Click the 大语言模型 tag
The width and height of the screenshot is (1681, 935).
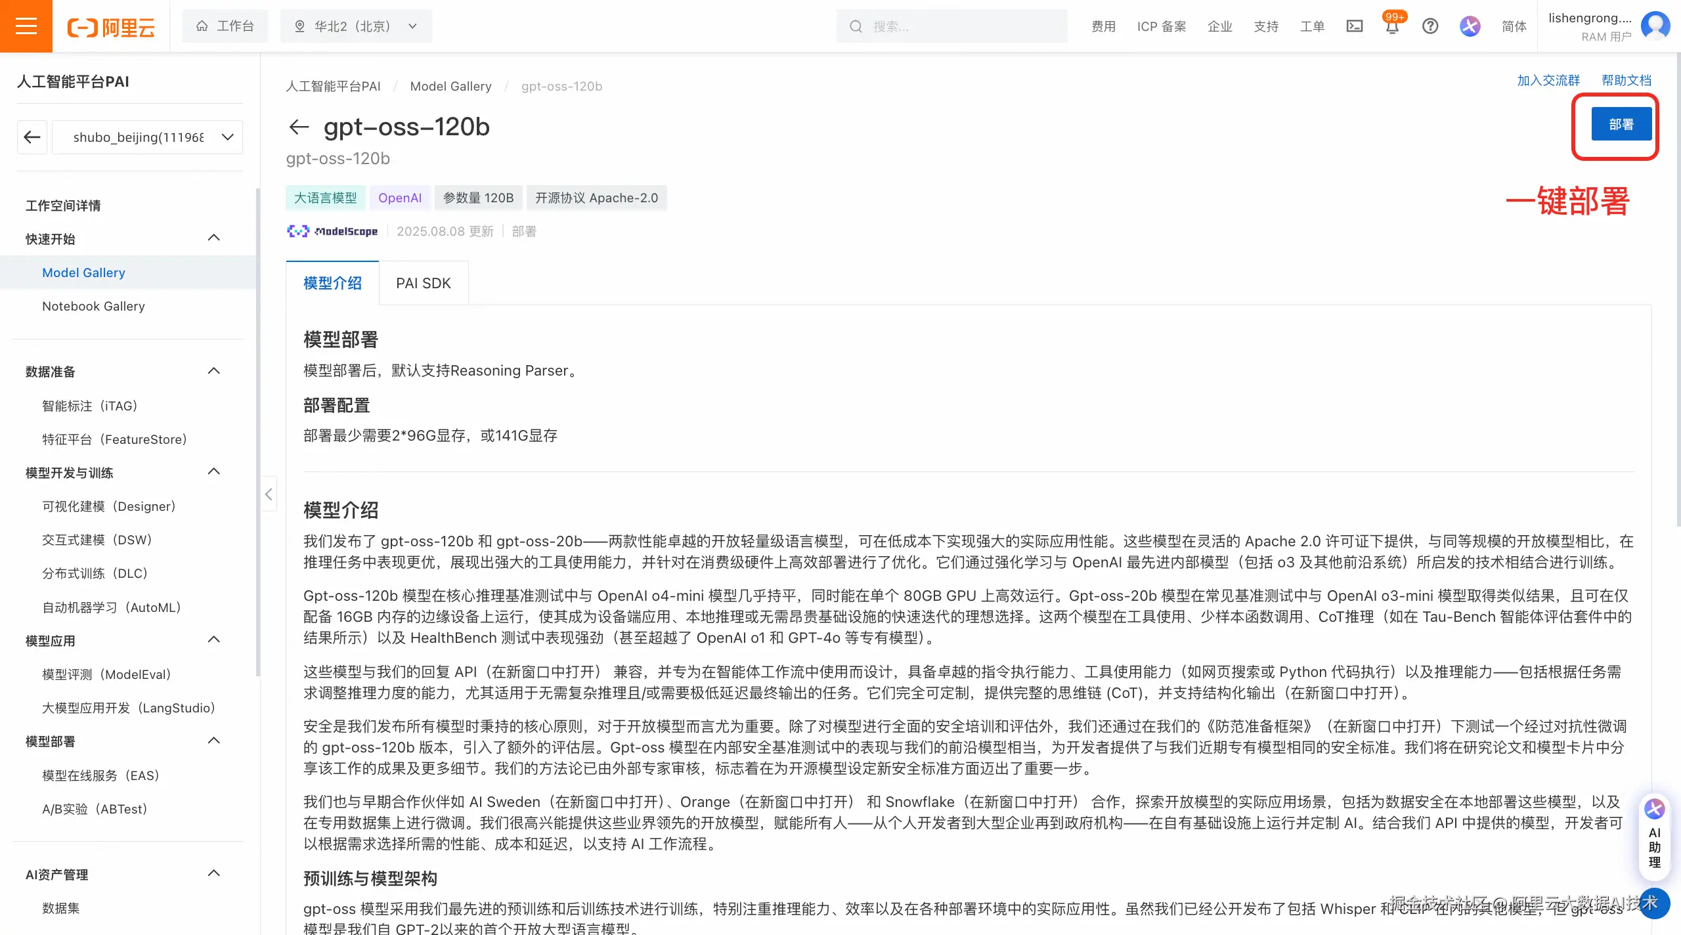pos(325,198)
